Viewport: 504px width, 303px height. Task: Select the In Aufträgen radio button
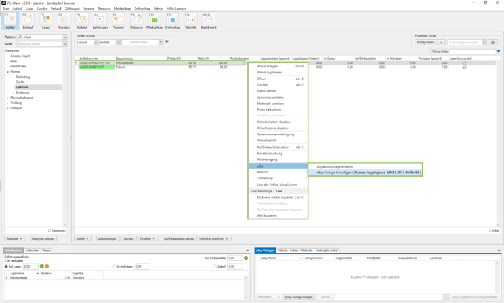[x=115, y=266]
